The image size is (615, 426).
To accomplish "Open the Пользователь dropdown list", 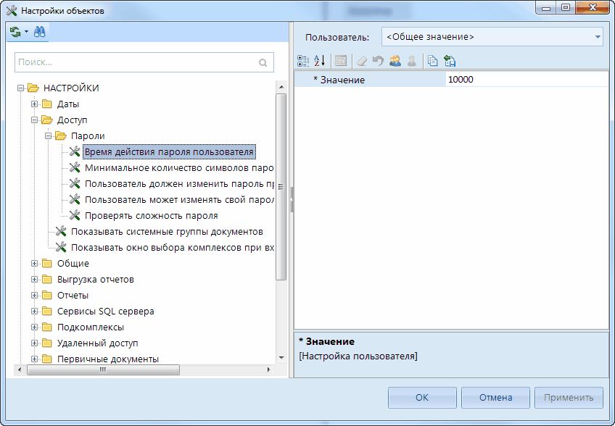I will (x=597, y=36).
